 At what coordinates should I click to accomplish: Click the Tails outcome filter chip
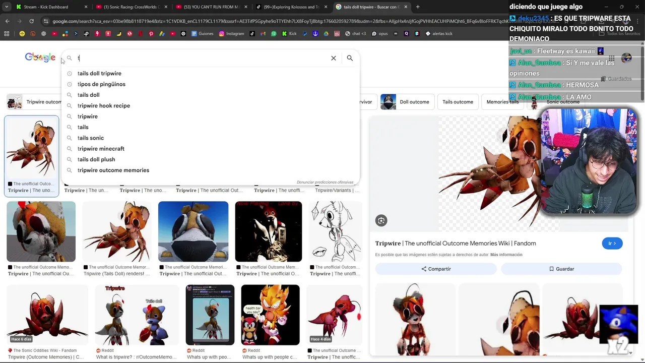[x=458, y=102]
